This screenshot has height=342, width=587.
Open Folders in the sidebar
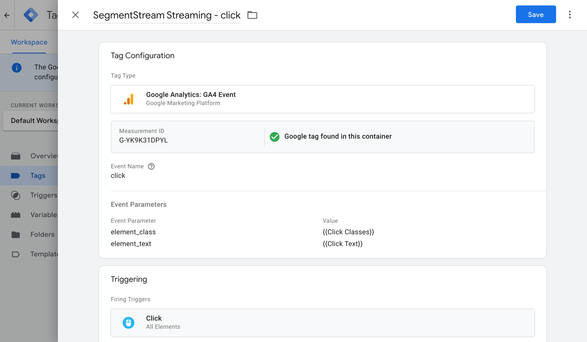(x=29, y=234)
